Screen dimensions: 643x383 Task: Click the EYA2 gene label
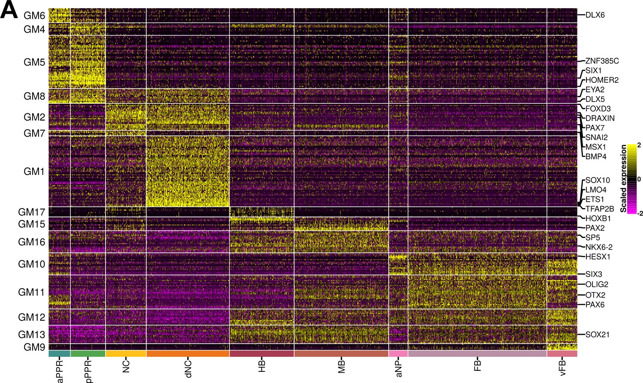pos(595,90)
